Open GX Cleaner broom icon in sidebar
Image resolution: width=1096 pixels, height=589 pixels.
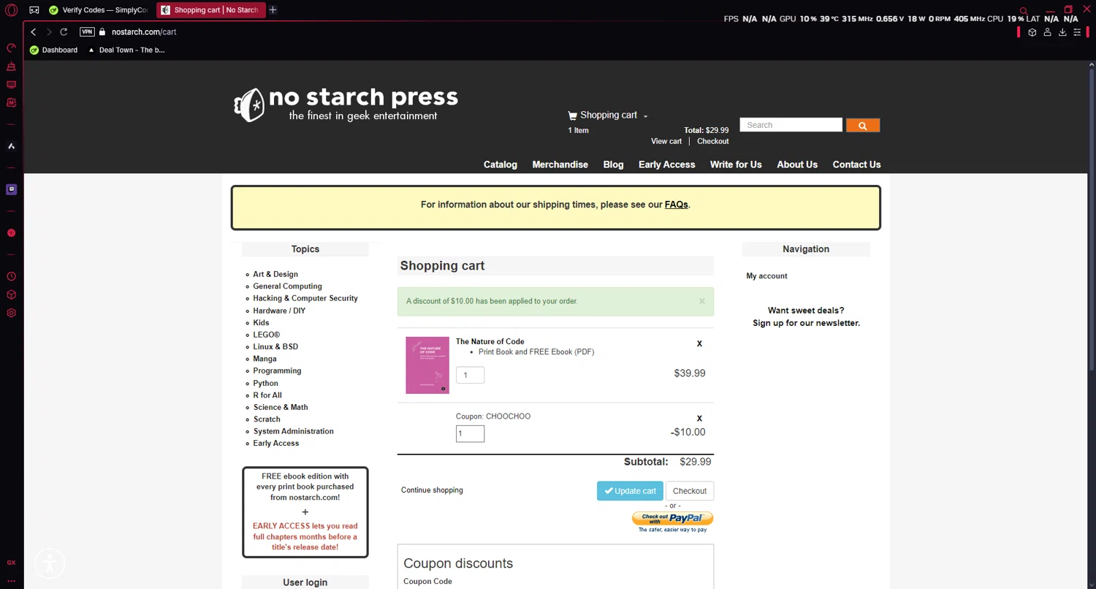(11, 66)
